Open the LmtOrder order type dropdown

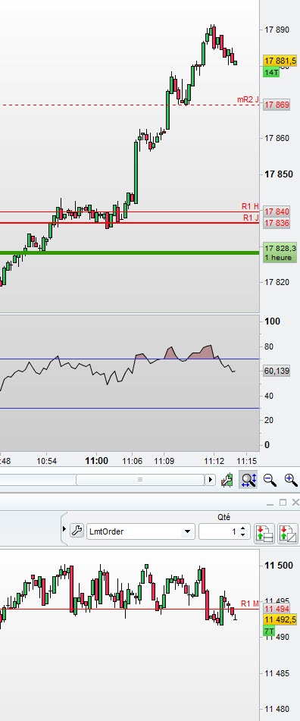tap(141, 531)
